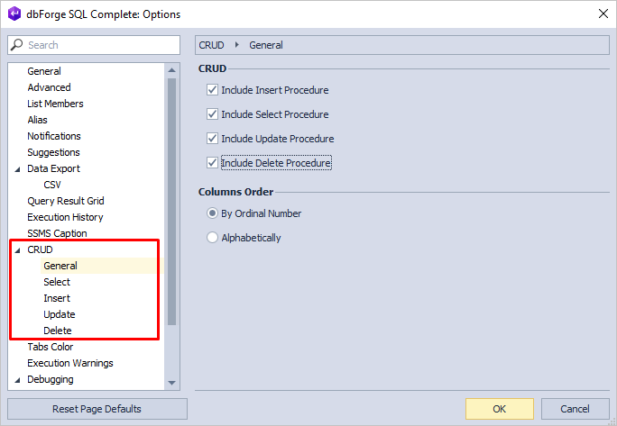Click the search magnifier icon

click(x=16, y=45)
